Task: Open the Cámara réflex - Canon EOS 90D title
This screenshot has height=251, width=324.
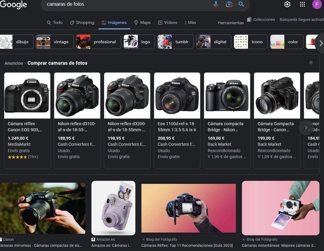Action: pos(25,127)
